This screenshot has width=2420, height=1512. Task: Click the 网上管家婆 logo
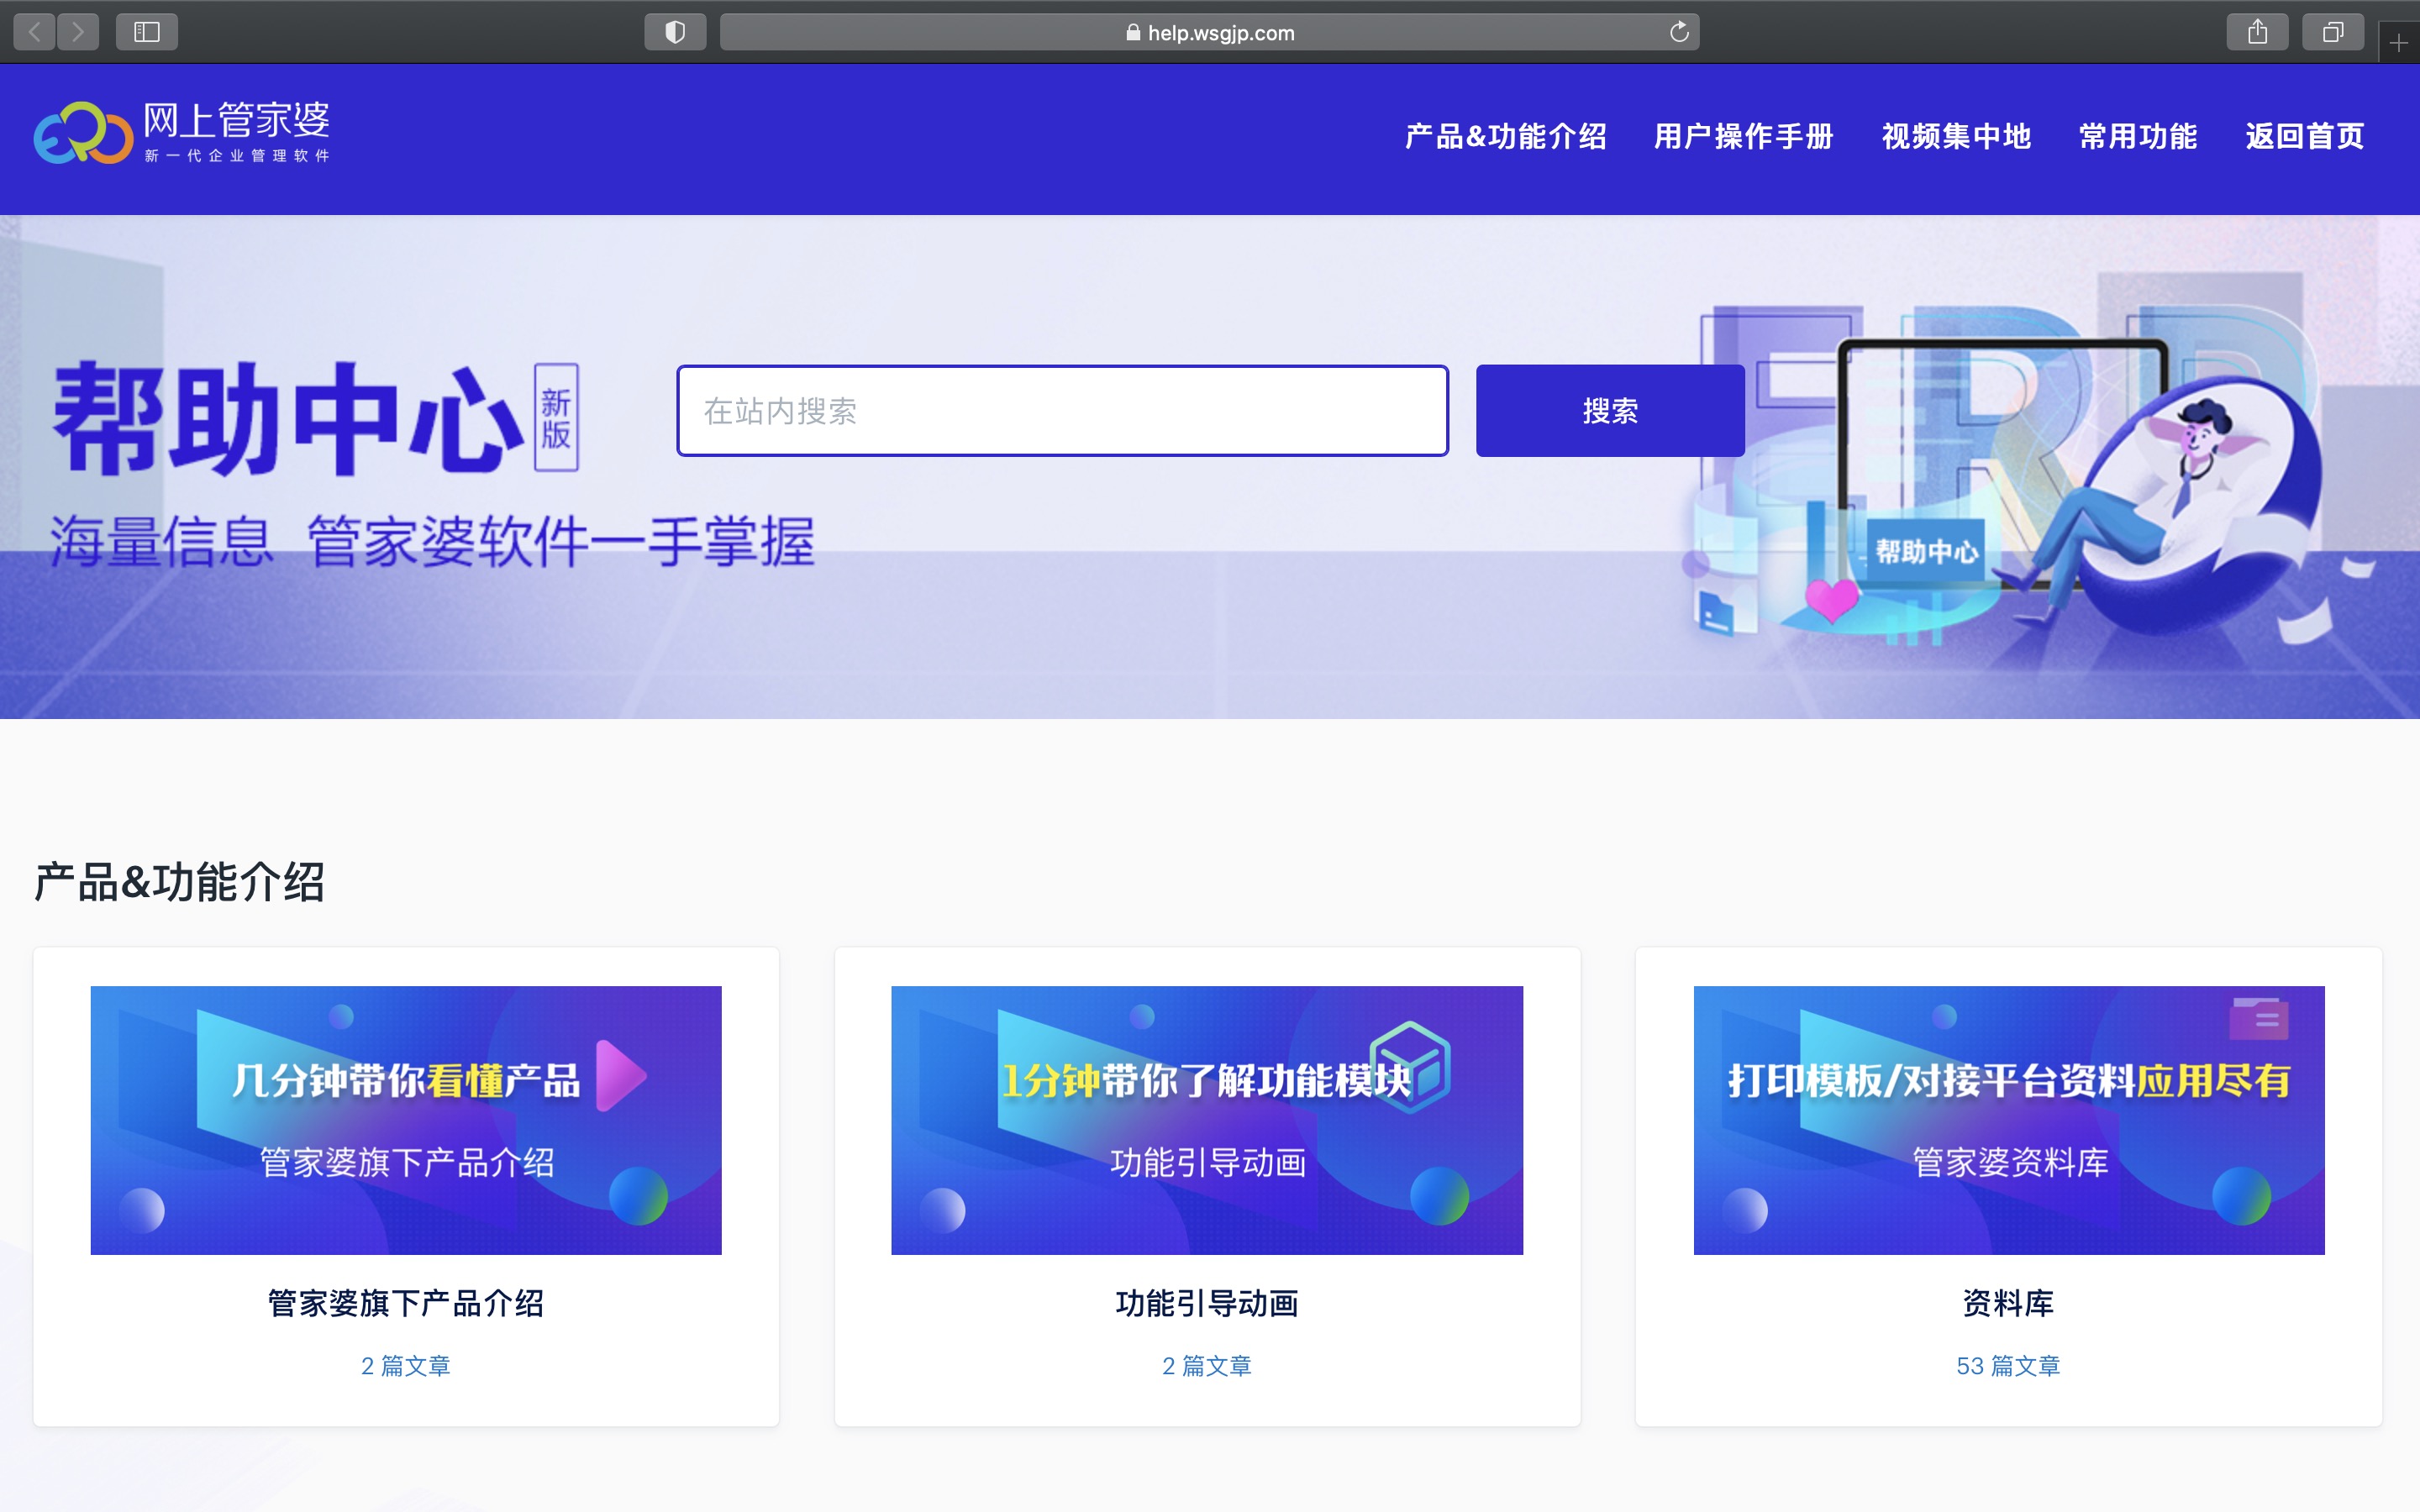(x=182, y=132)
